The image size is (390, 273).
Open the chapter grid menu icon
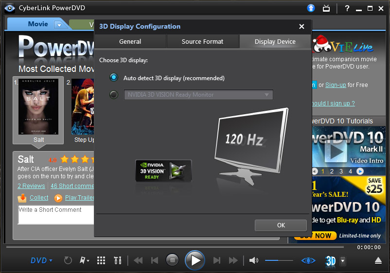point(101,260)
